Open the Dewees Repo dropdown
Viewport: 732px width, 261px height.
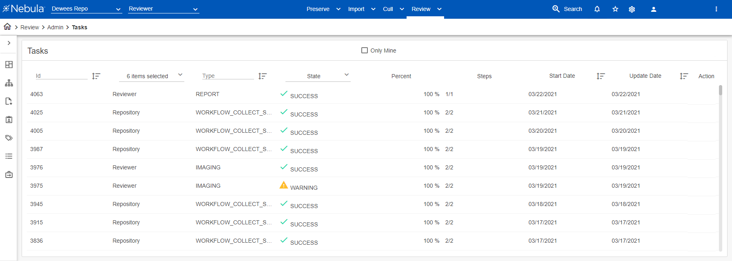[86, 9]
